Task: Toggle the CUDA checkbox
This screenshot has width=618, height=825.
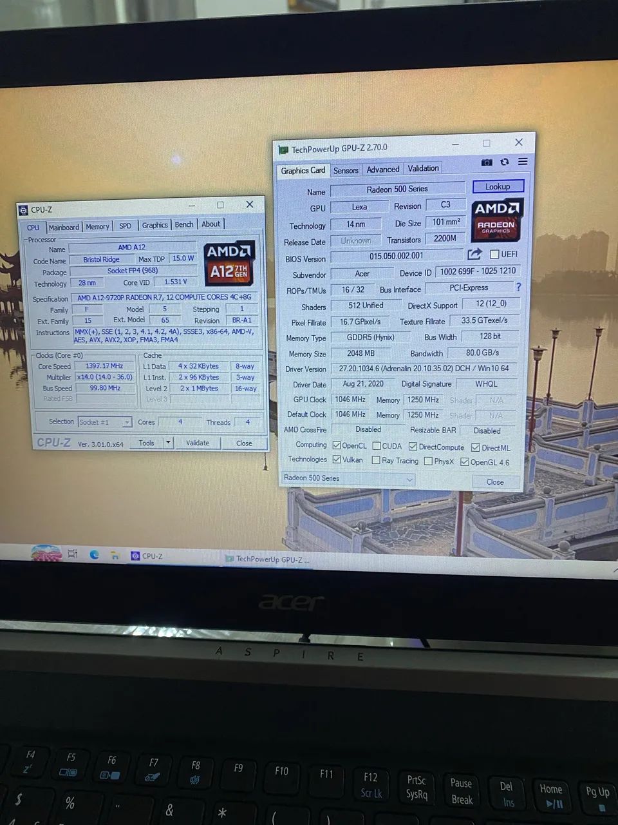Action: [377, 446]
